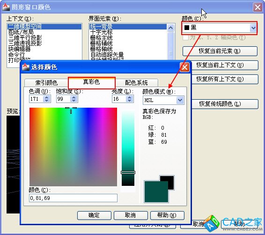Screen dimensions: 265x235
Task: Click the vertical luminance gradient bar
Action: pyautogui.click(x=128, y=148)
